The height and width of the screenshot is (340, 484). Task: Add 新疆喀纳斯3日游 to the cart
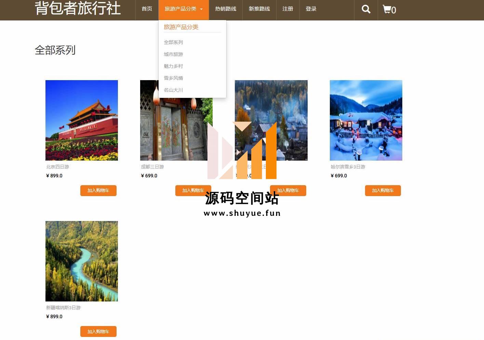[98, 331]
